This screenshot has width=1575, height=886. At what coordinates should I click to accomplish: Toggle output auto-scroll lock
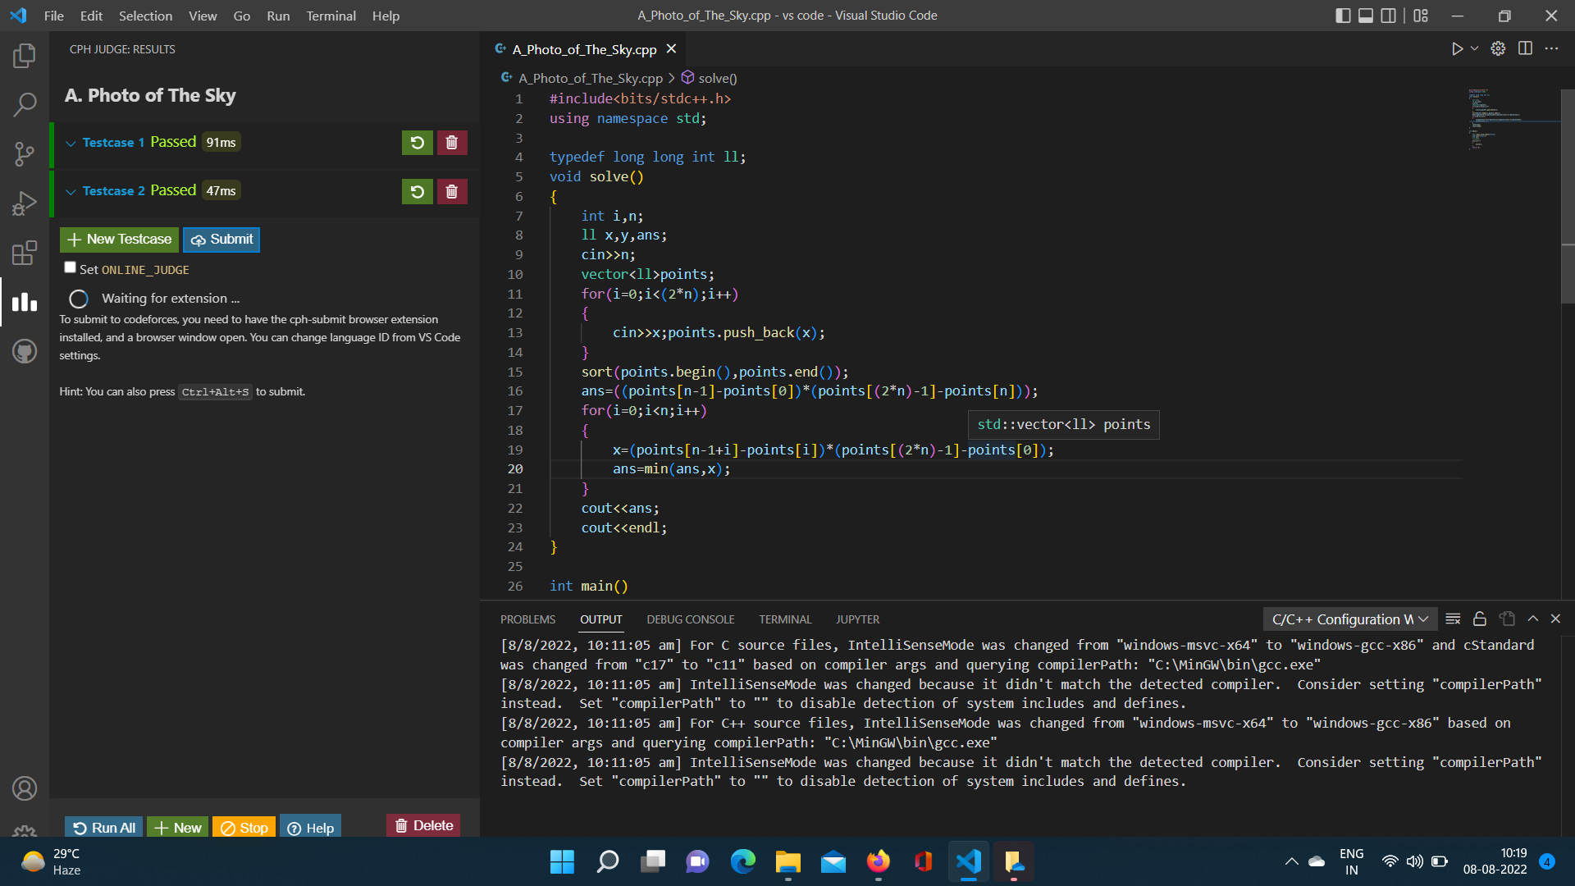pyautogui.click(x=1480, y=619)
